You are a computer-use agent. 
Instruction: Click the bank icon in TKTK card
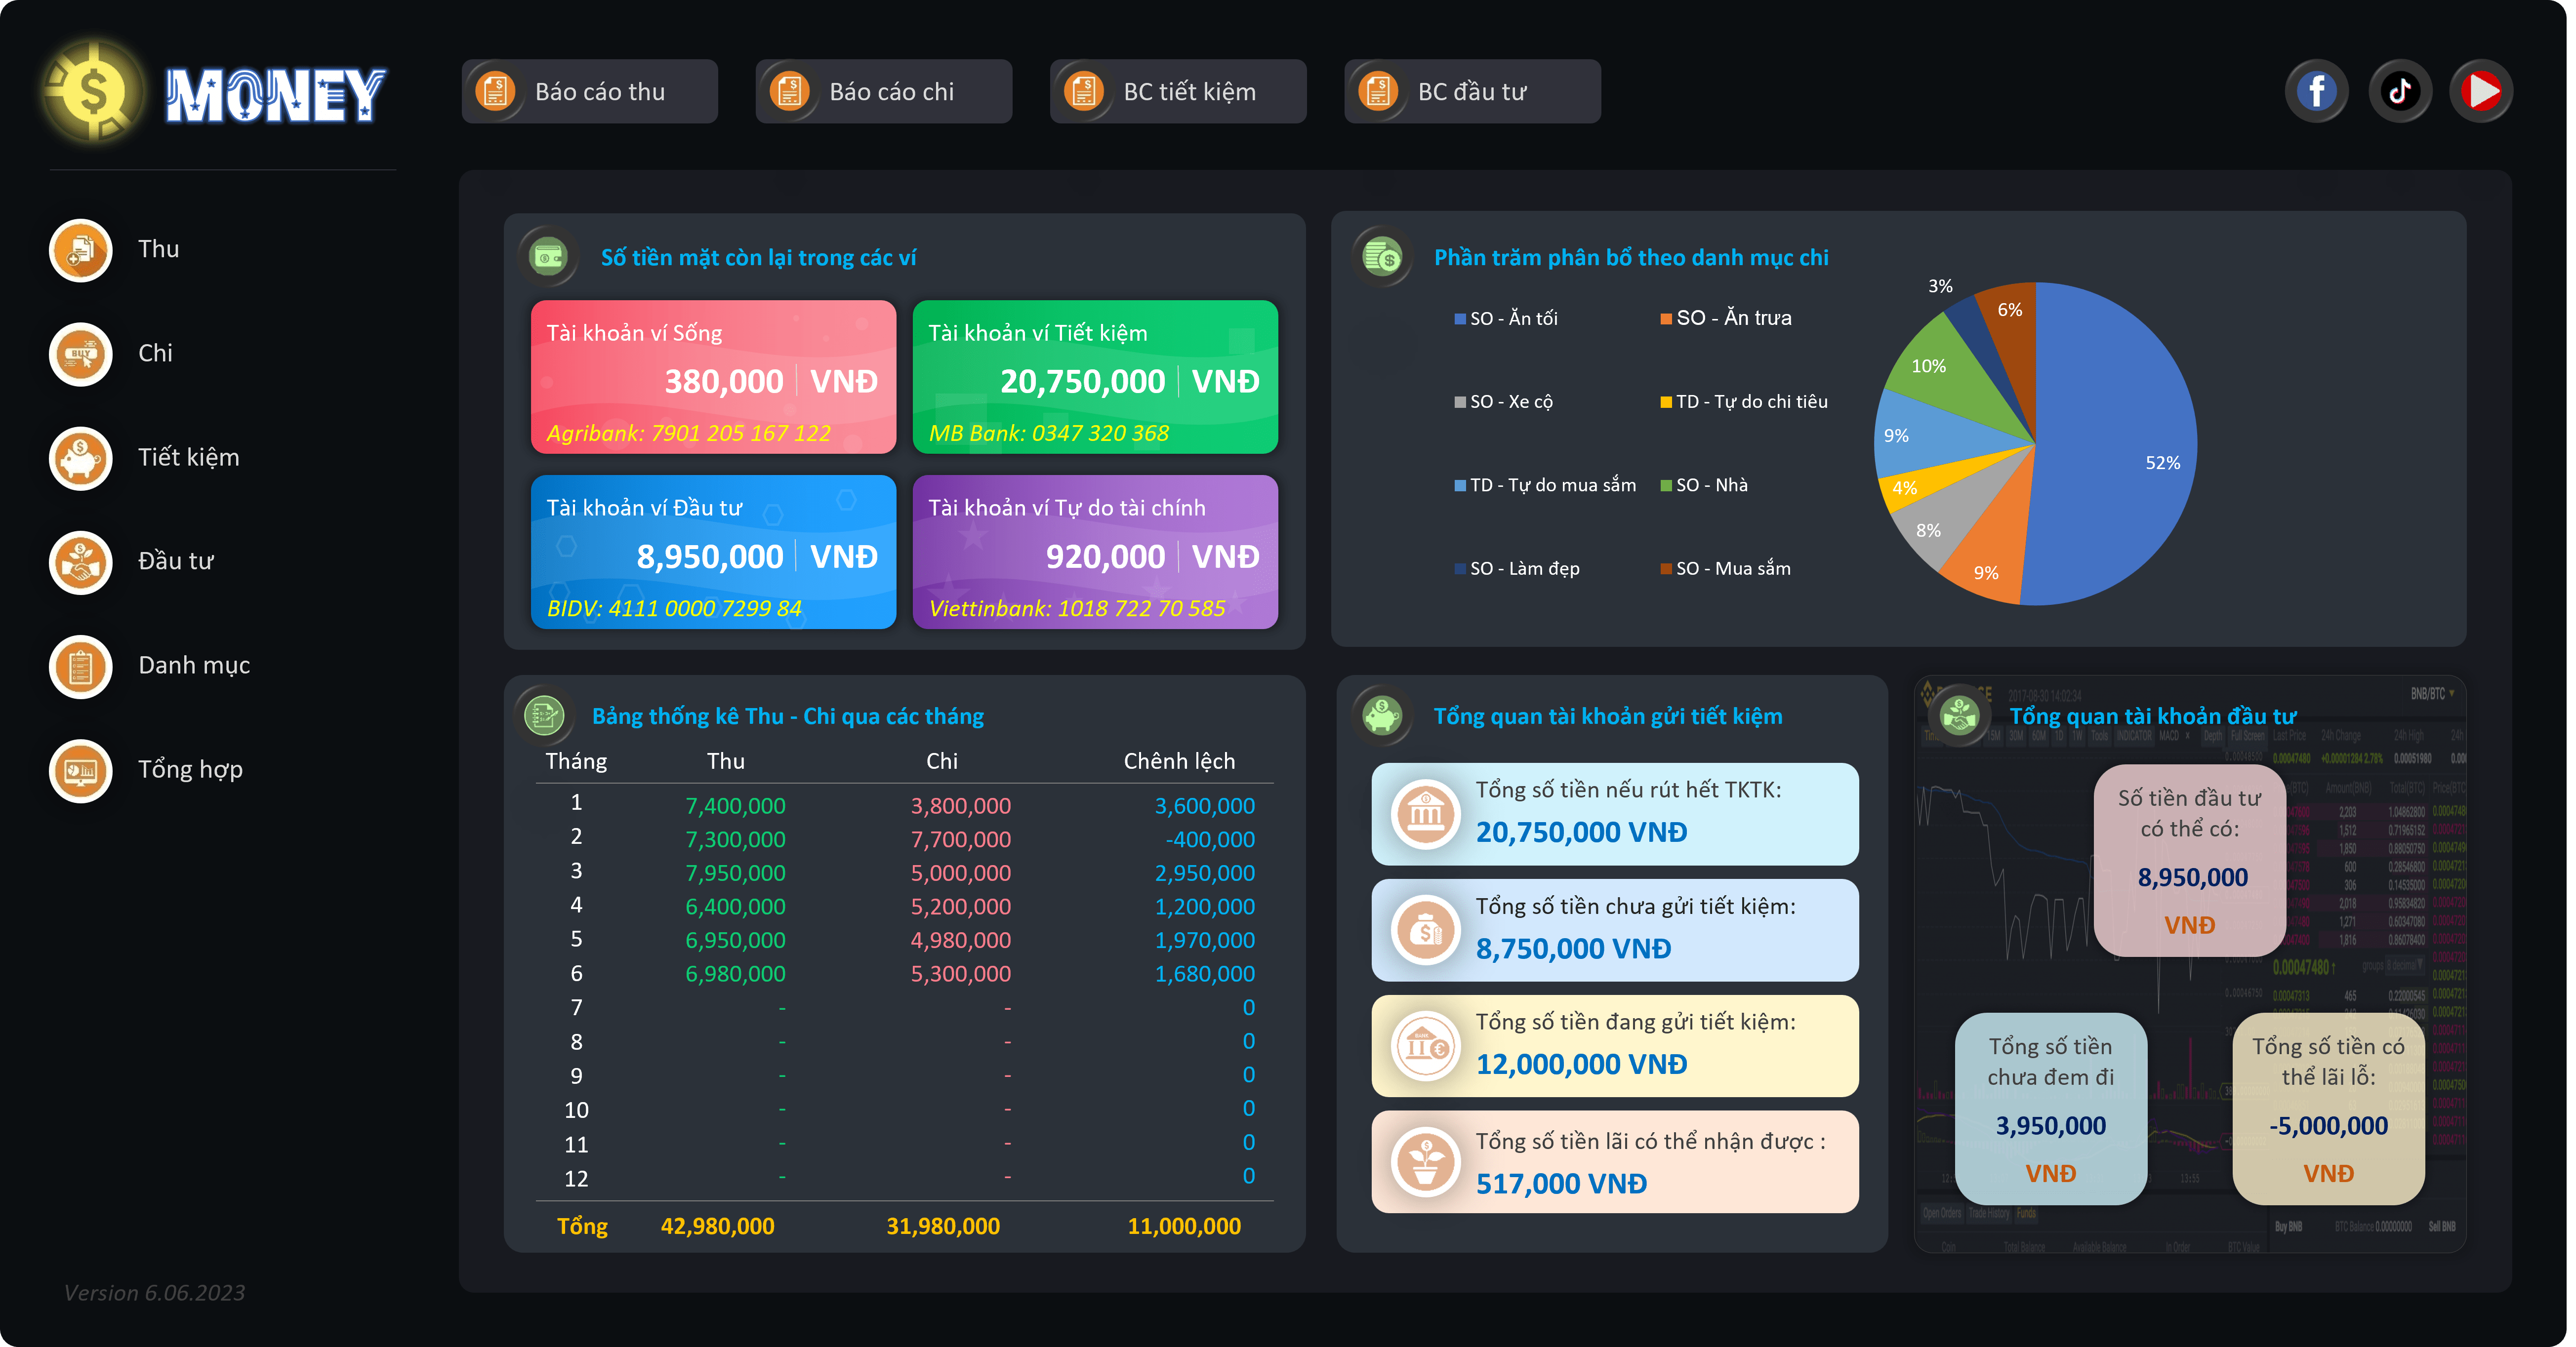pos(1425,813)
